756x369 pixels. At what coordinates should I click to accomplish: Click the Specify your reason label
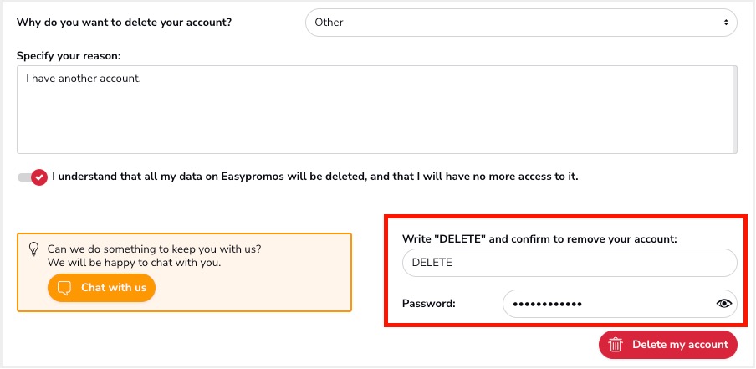[69, 56]
